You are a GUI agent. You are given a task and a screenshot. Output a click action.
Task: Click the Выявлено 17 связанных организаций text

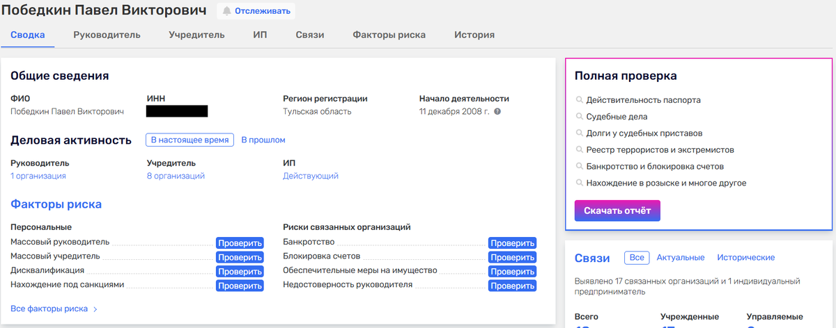coord(688,286)
